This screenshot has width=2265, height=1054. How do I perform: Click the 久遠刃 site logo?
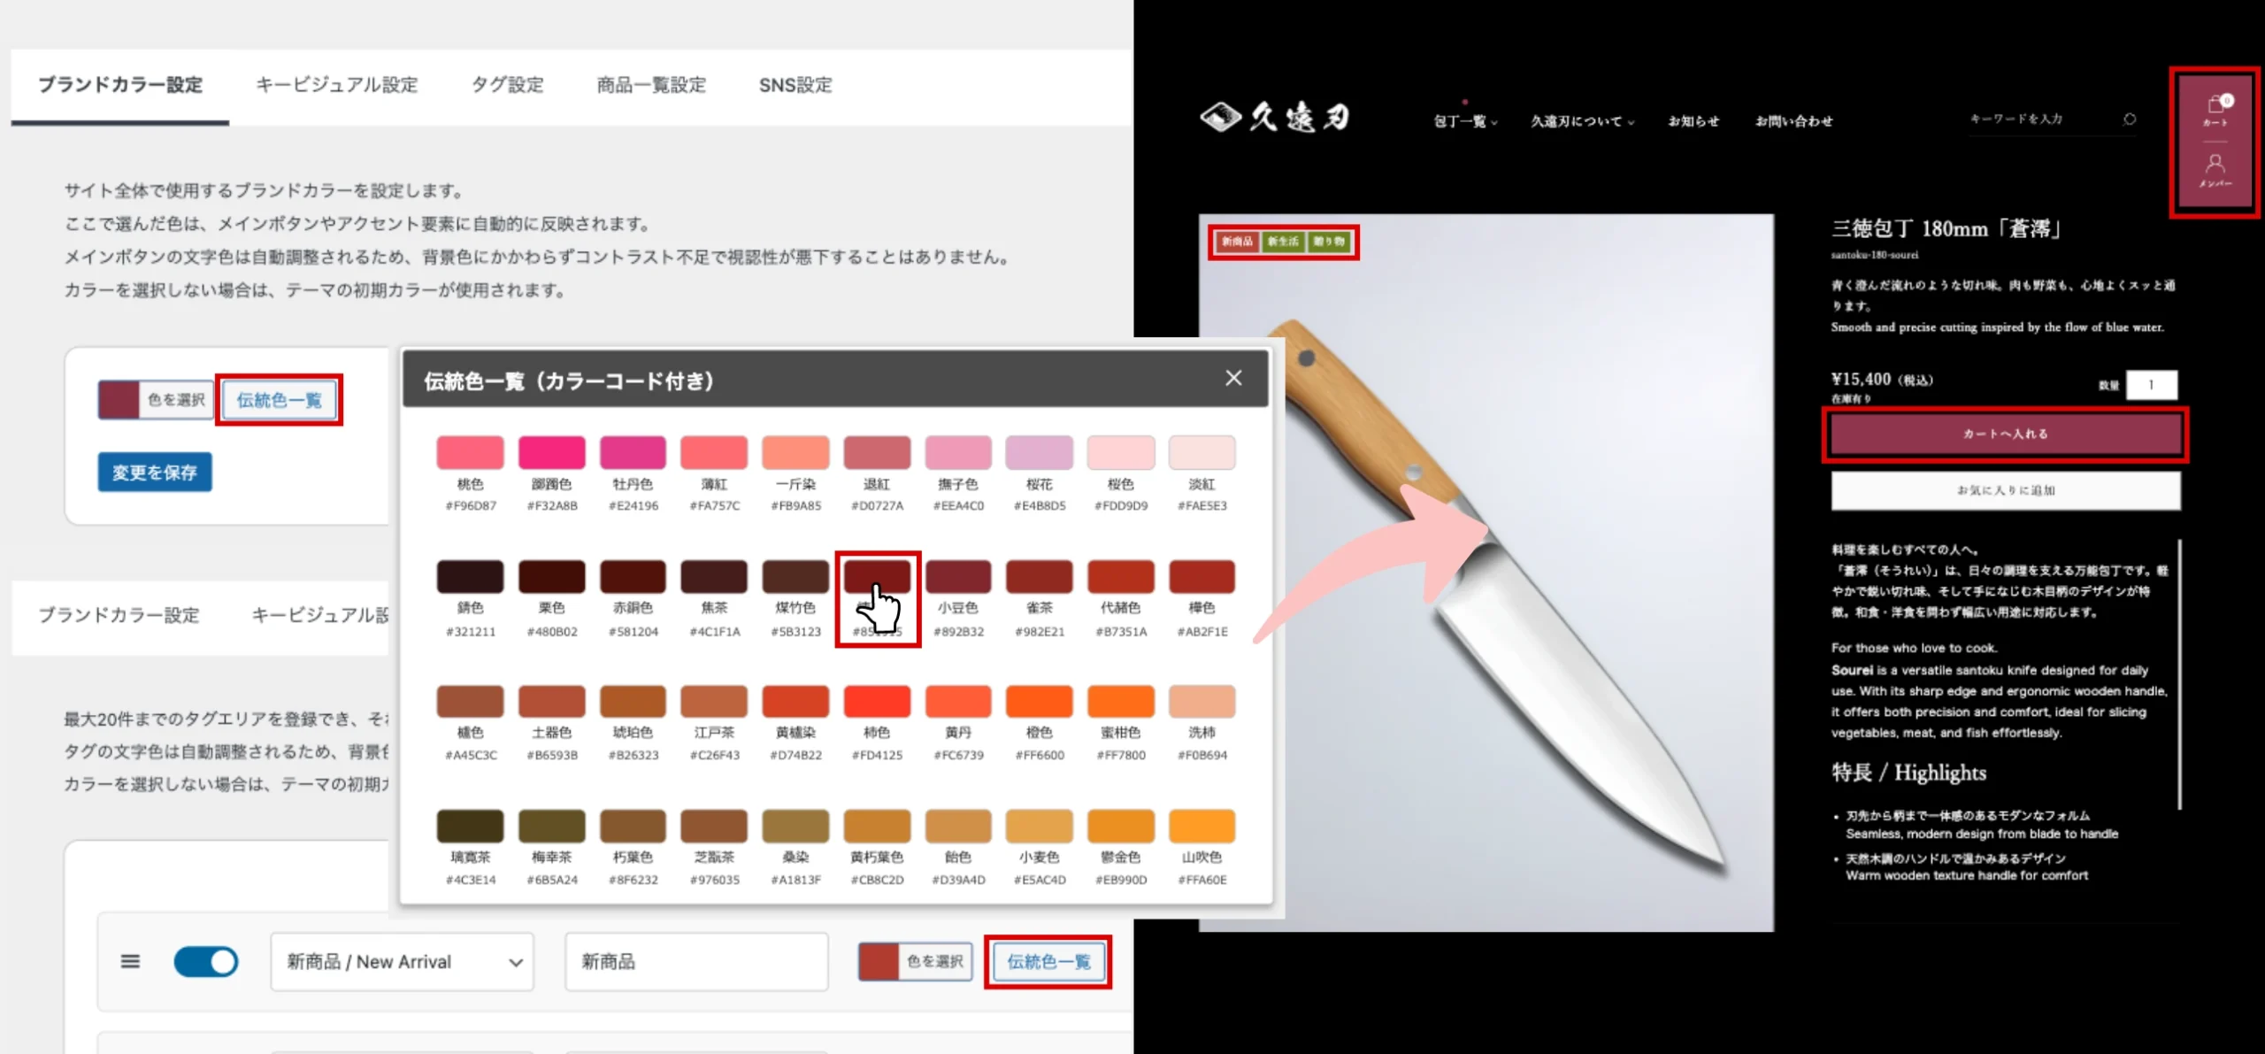click(1277, 118)
